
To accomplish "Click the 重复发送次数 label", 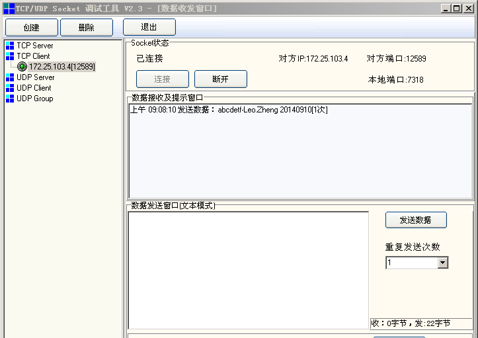I will click(413, 247).
